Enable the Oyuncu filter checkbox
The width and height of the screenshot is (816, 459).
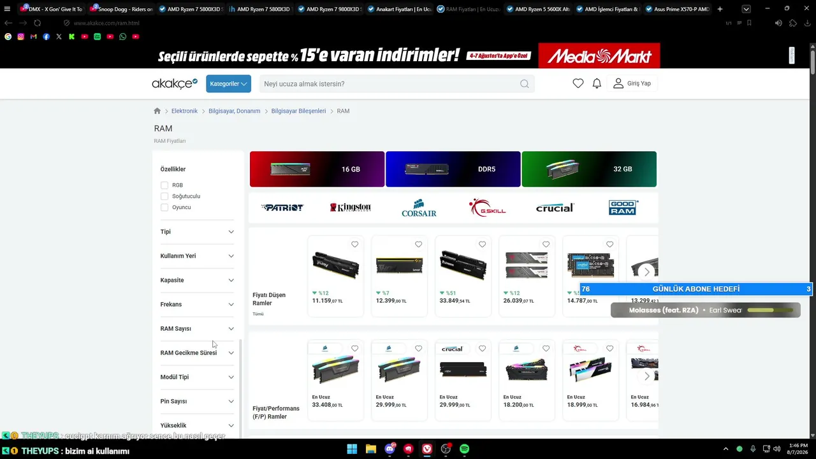click(x=164, y=207)
